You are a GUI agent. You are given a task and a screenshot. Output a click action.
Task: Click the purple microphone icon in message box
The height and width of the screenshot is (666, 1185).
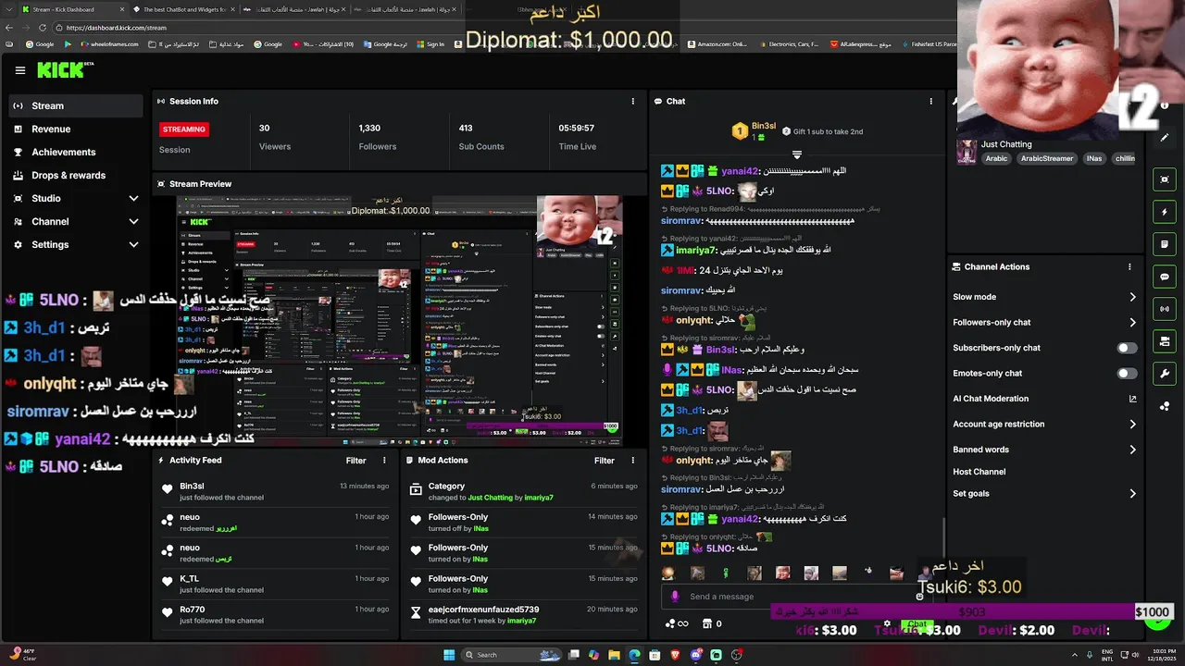point(675,597)
